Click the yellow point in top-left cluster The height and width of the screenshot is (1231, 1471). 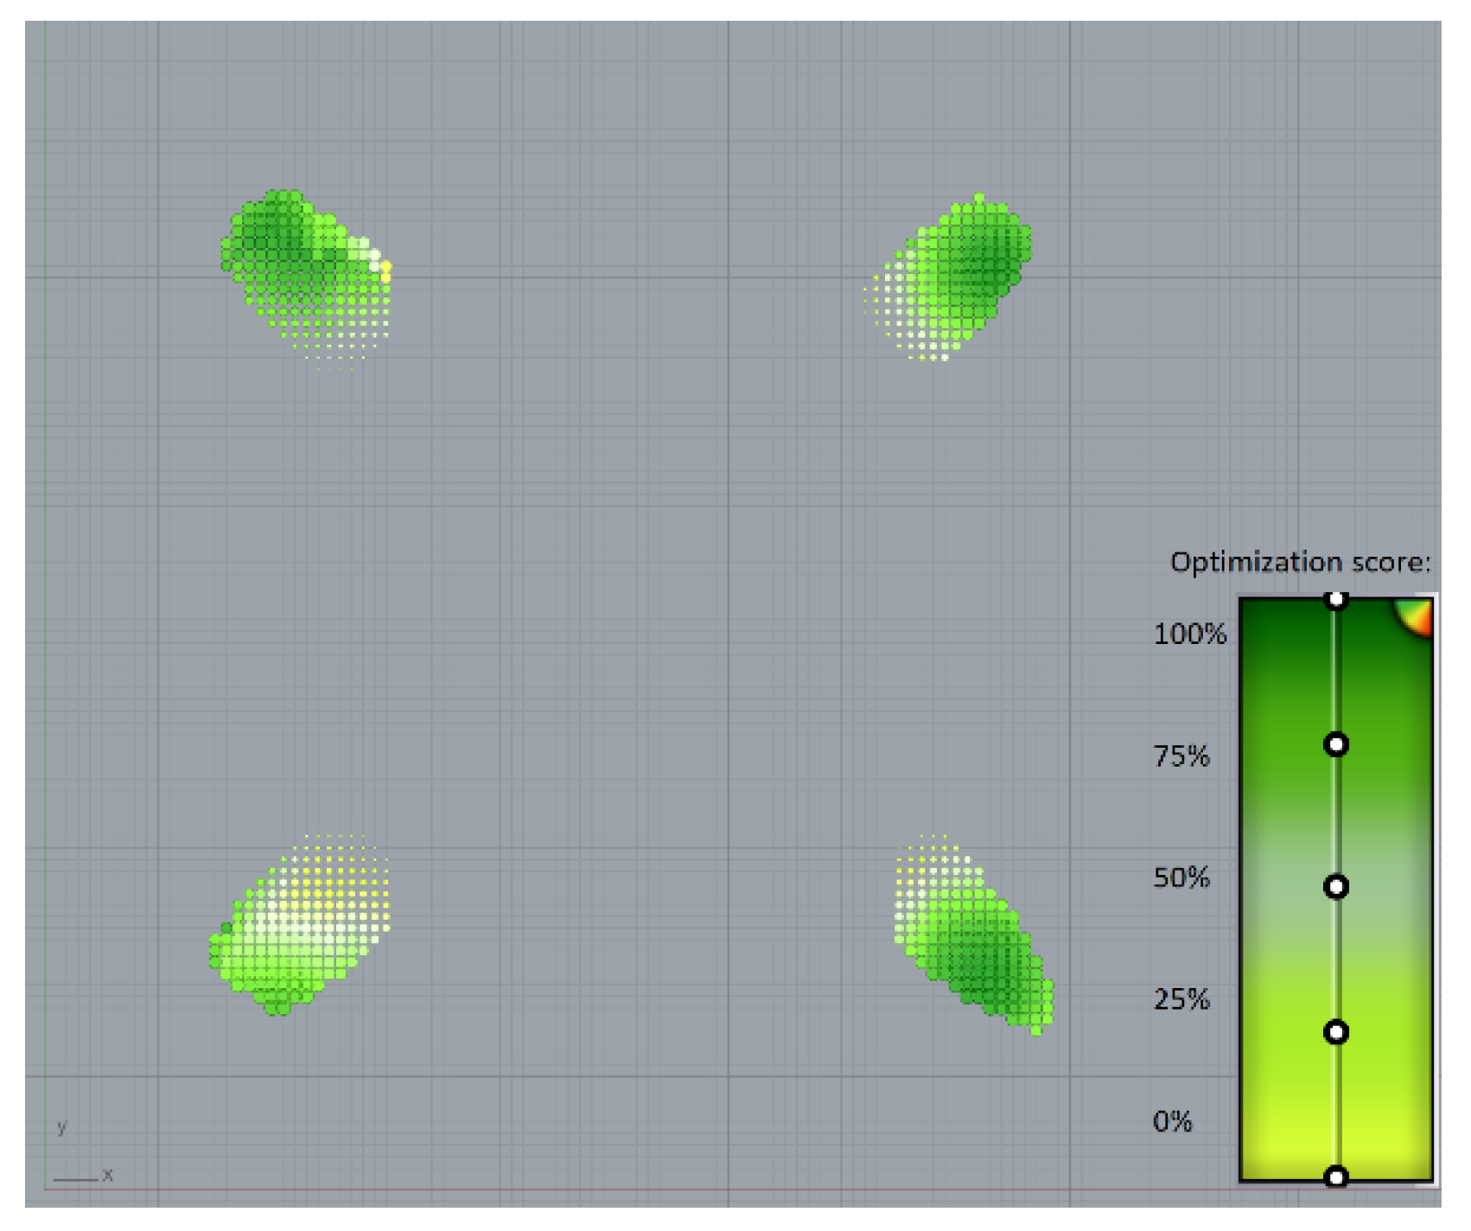click(x=385, y=267)
